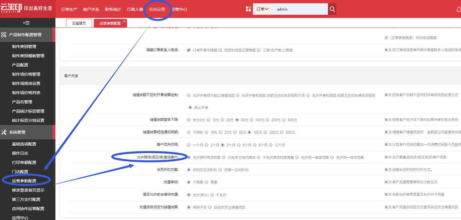Open the 订单 search type dropdown
Screen dimensions: 461x220
[262, 9]
